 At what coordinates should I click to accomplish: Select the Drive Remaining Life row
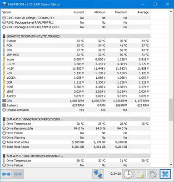(x=76, y=128)
